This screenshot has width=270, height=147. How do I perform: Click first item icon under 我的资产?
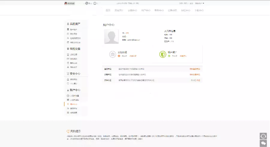point(68,29)
